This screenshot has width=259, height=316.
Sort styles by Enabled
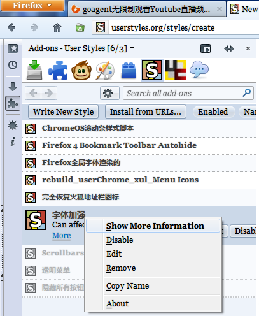pos(214,111)
